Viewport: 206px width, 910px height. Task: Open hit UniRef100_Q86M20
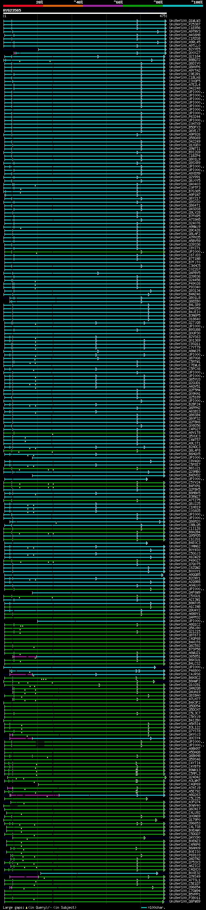pyautogui.click(x=185, y=522)
